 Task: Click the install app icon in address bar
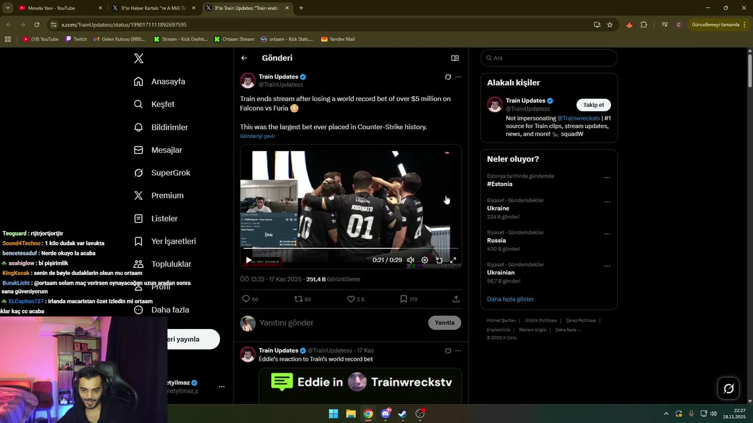597,25
